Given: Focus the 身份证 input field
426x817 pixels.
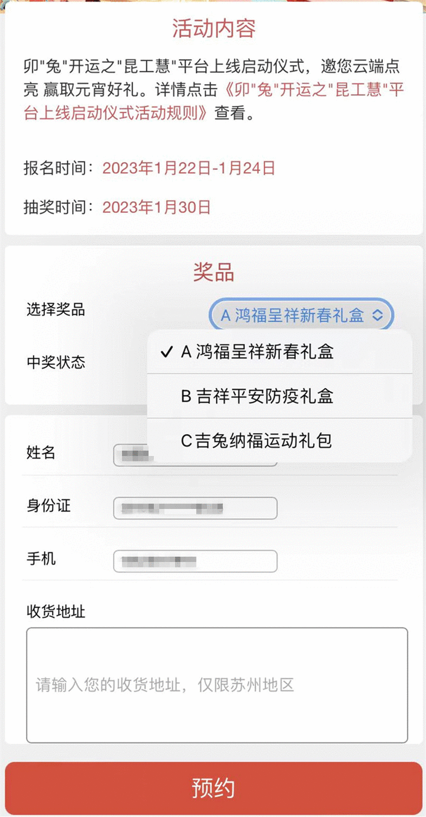Looking at the screenshot, I should point(195,508).
